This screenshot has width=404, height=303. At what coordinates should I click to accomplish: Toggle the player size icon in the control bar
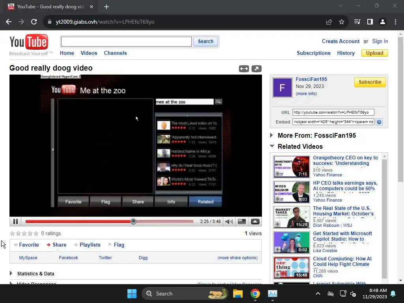[x=242, y=222]
